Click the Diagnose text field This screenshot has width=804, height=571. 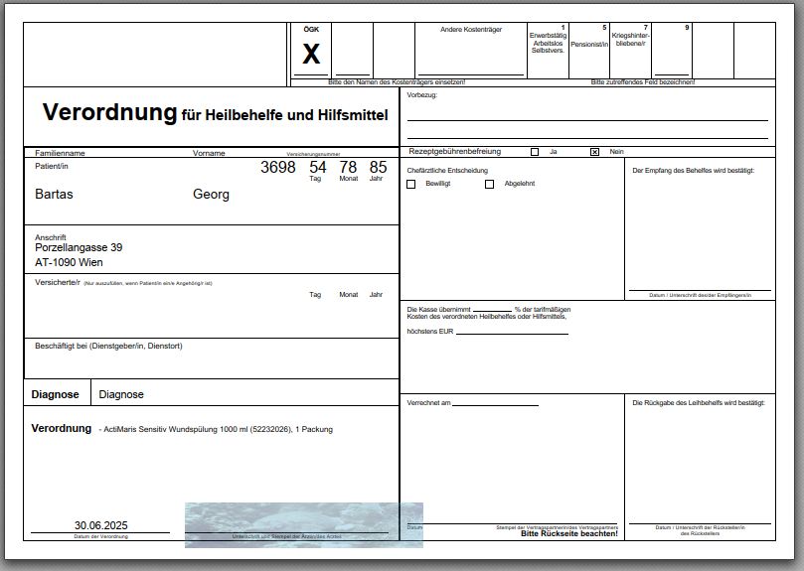click(243, 394)
